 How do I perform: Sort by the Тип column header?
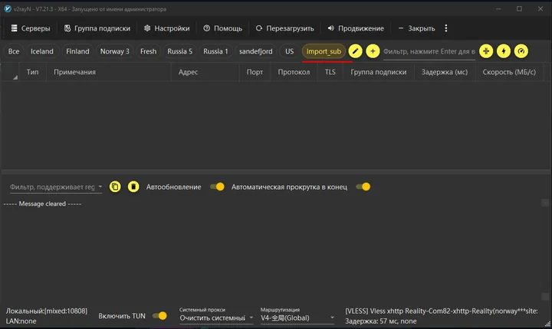[x=32, y=72]
